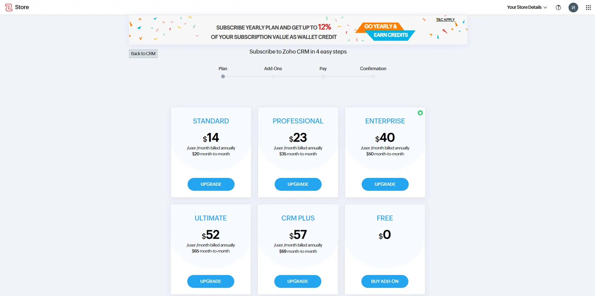Open the T&C Apply link
Screen dimensions: 595x296
445,20
